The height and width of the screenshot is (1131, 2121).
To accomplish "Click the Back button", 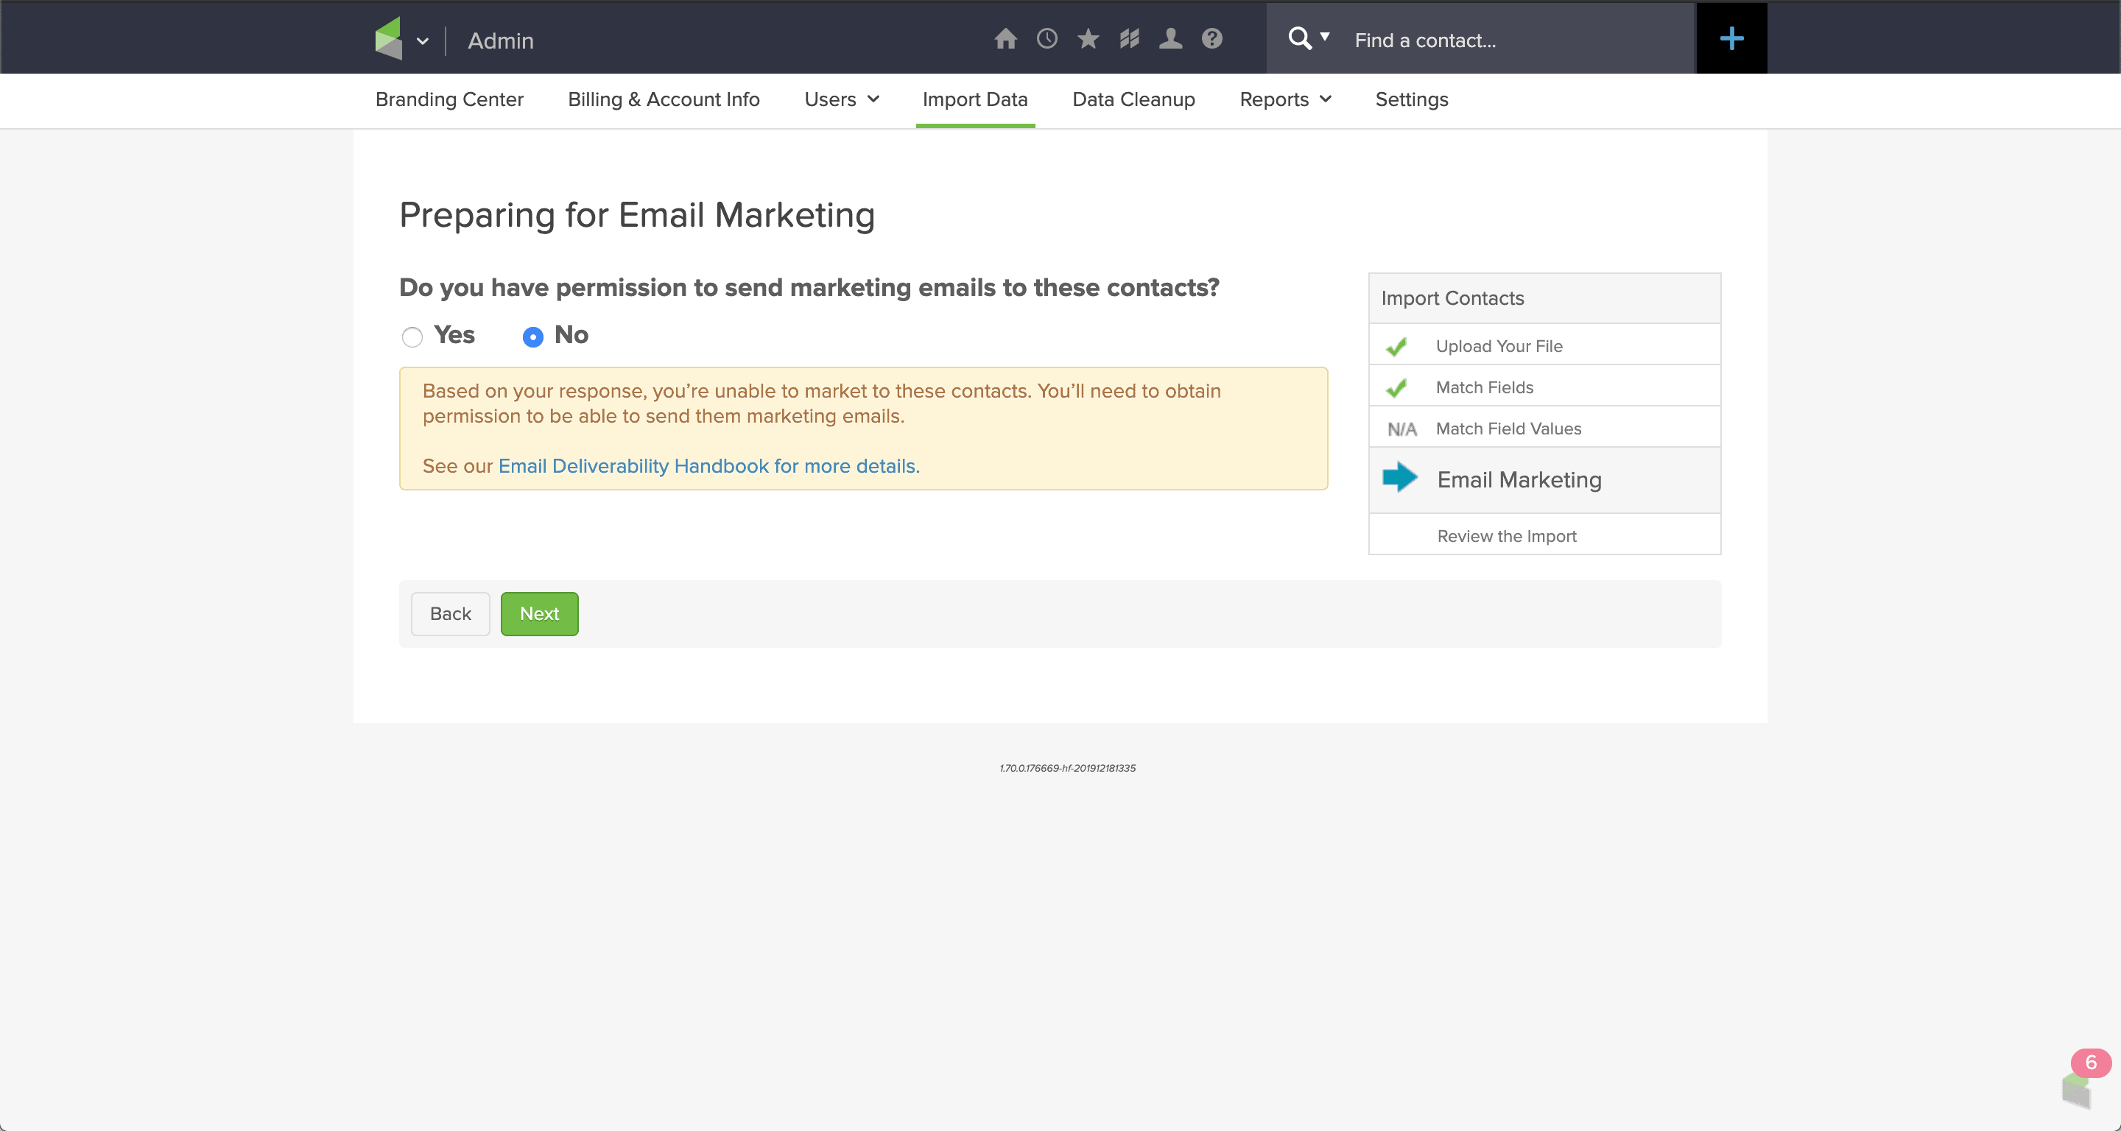I will [x=451, y=613].
